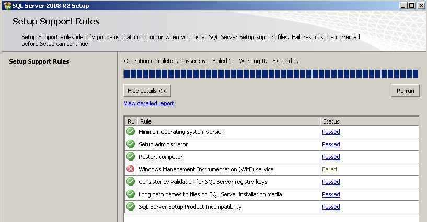Viewport: 427px width, 222px height.
Task: Select 'Windows Management Instrumentation (WMI) service' rule text
Action: click(x=206, y=169)
